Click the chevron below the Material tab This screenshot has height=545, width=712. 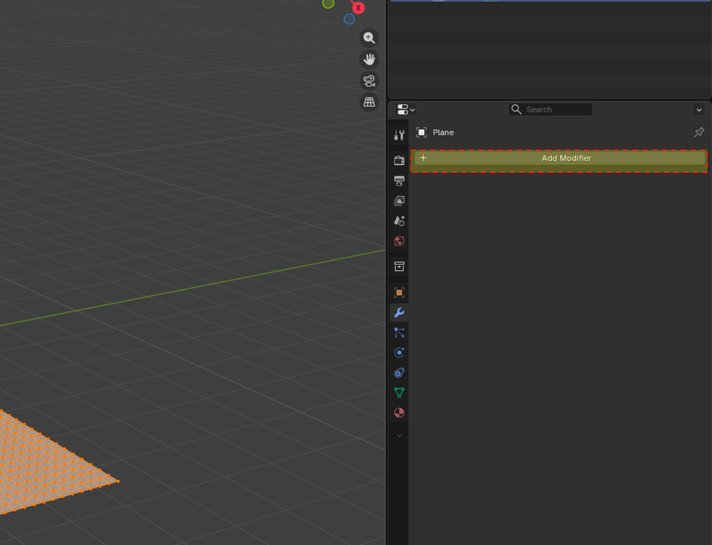pyautogui.click(x=399, y=435)
